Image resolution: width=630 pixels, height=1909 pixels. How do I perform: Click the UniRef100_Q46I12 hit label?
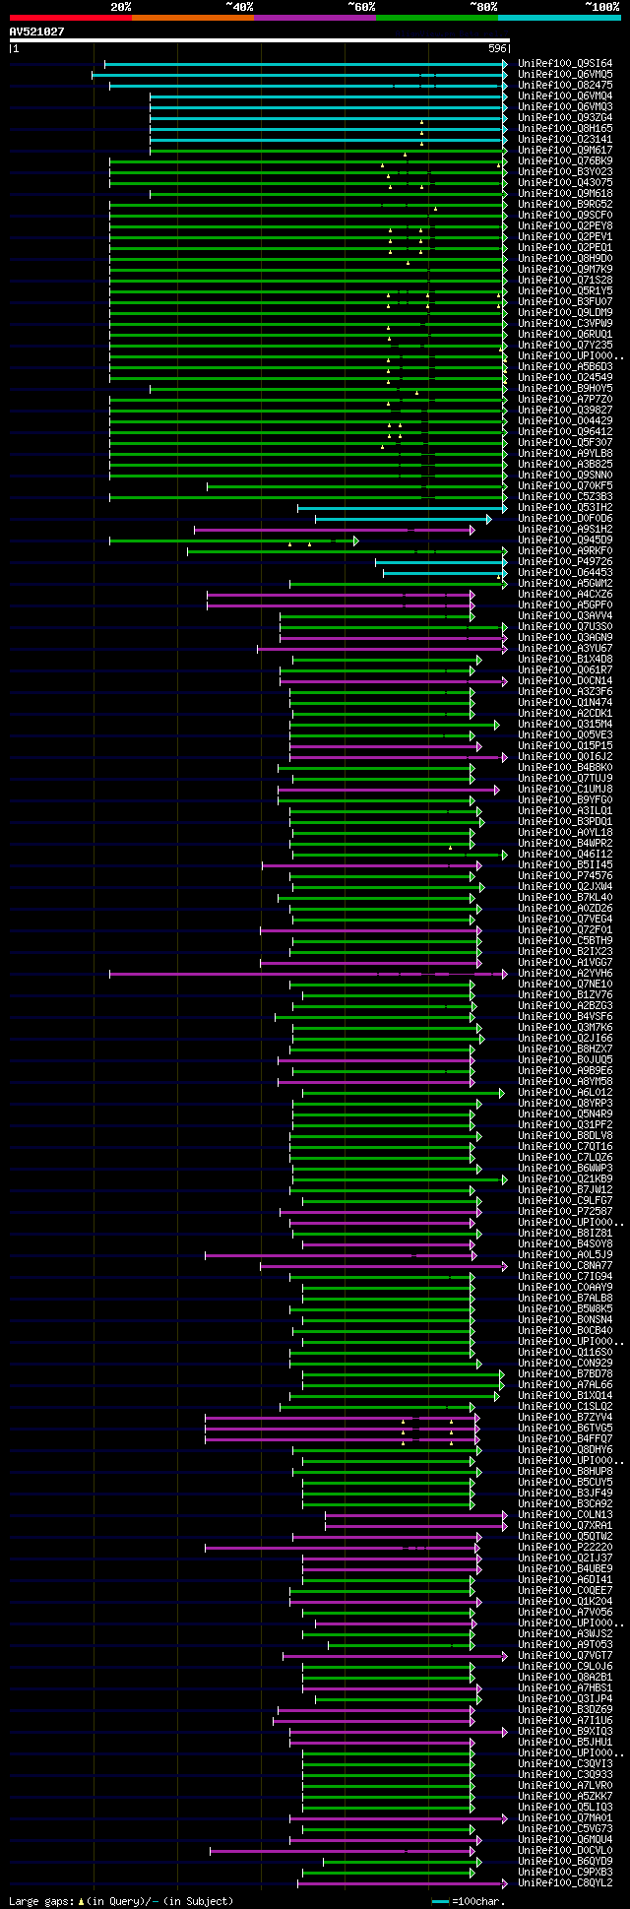click(565, 855)
